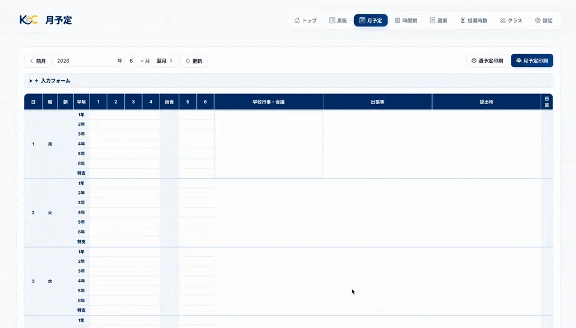Screen dimensions: 576x328
Task: Click the period 1 column header
Action: click(x=98, y=102)
